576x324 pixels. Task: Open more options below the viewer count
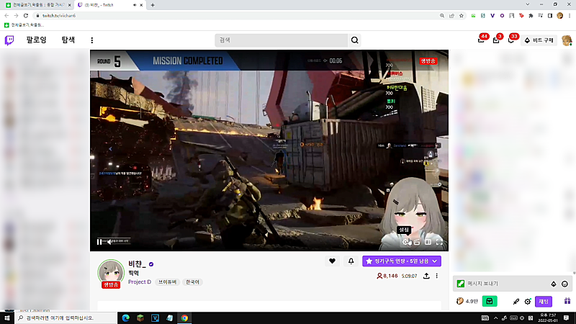click(x=437, y=276)
